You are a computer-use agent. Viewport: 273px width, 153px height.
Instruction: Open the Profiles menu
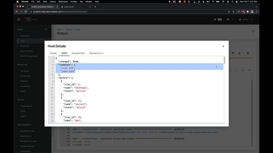[74, 2]
